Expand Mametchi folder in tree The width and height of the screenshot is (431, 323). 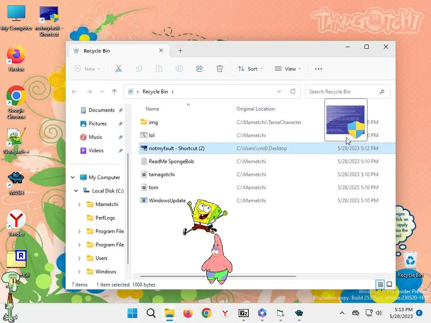[x=79, y=204]
